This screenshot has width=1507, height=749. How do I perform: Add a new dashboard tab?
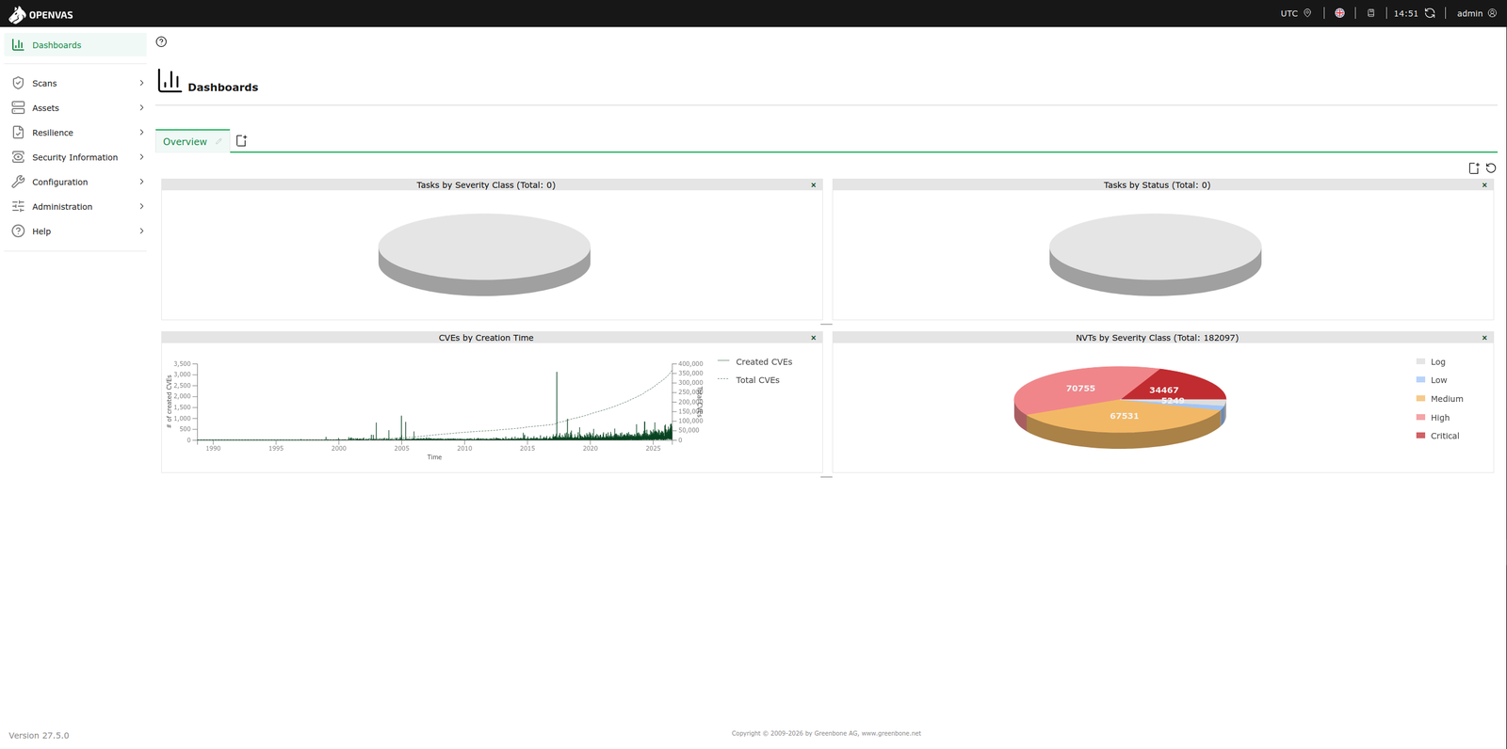tap(241, 141)
